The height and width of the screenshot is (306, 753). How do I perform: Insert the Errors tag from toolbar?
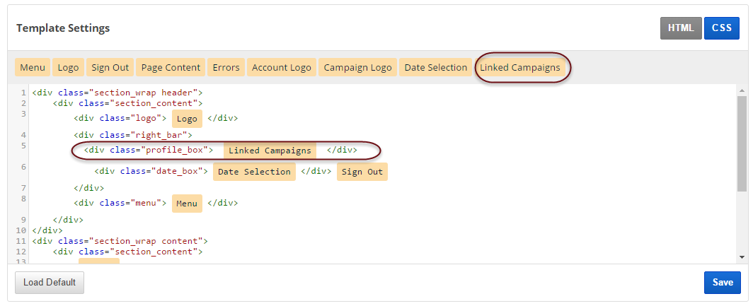click(226, 68)
